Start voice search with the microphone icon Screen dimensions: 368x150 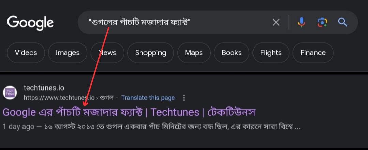[301, 22]
